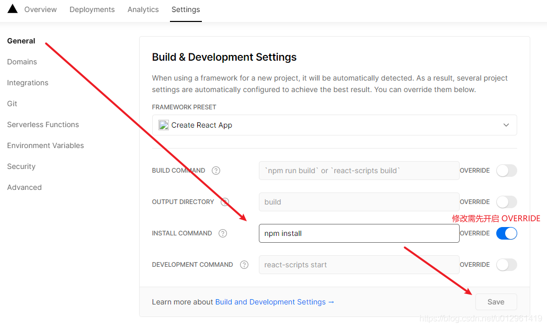
Task: Select the Settings tab
Action: point(186,9)
